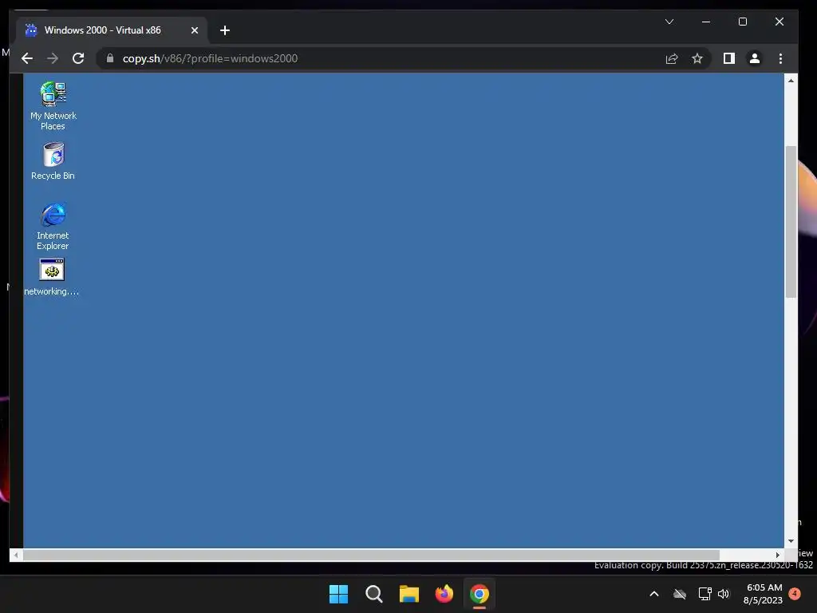This screenshot has height=613, width=817.
Task: Toggle the Chrome side panel
Action: [729, 58]
